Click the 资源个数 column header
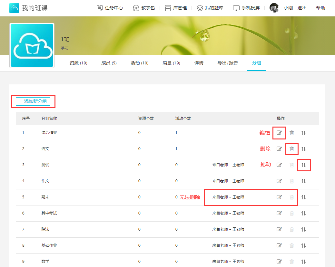 (146, 119)
